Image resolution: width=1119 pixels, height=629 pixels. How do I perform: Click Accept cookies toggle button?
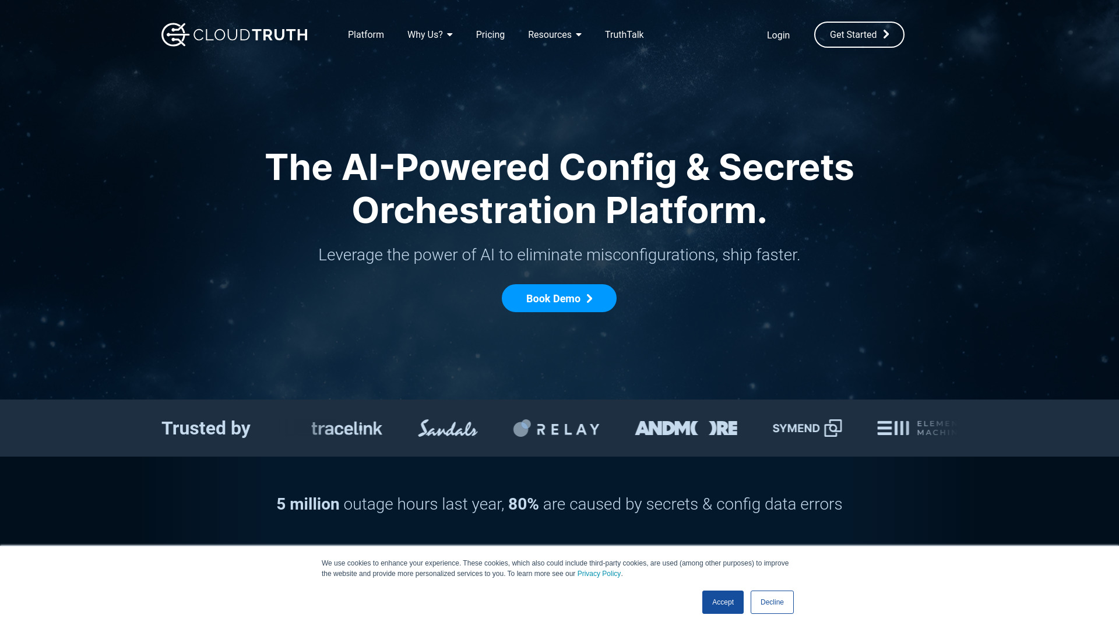click(x=723, y=602)
